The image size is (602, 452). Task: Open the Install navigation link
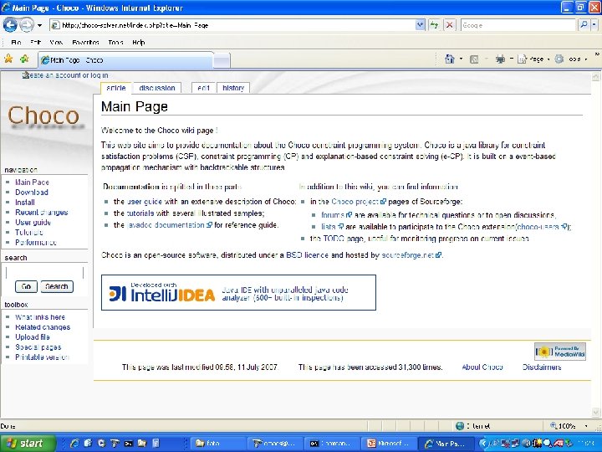tap(24, 203)
